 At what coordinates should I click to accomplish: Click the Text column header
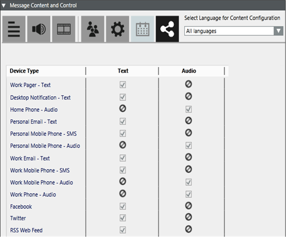123,71
